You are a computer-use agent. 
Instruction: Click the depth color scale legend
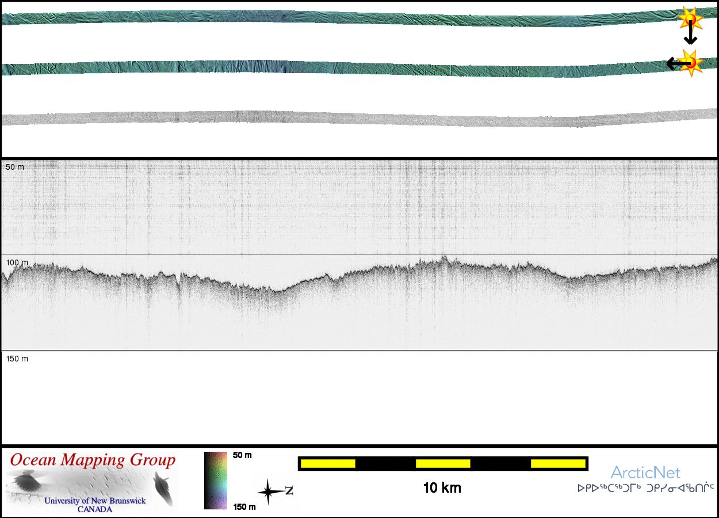215,481
